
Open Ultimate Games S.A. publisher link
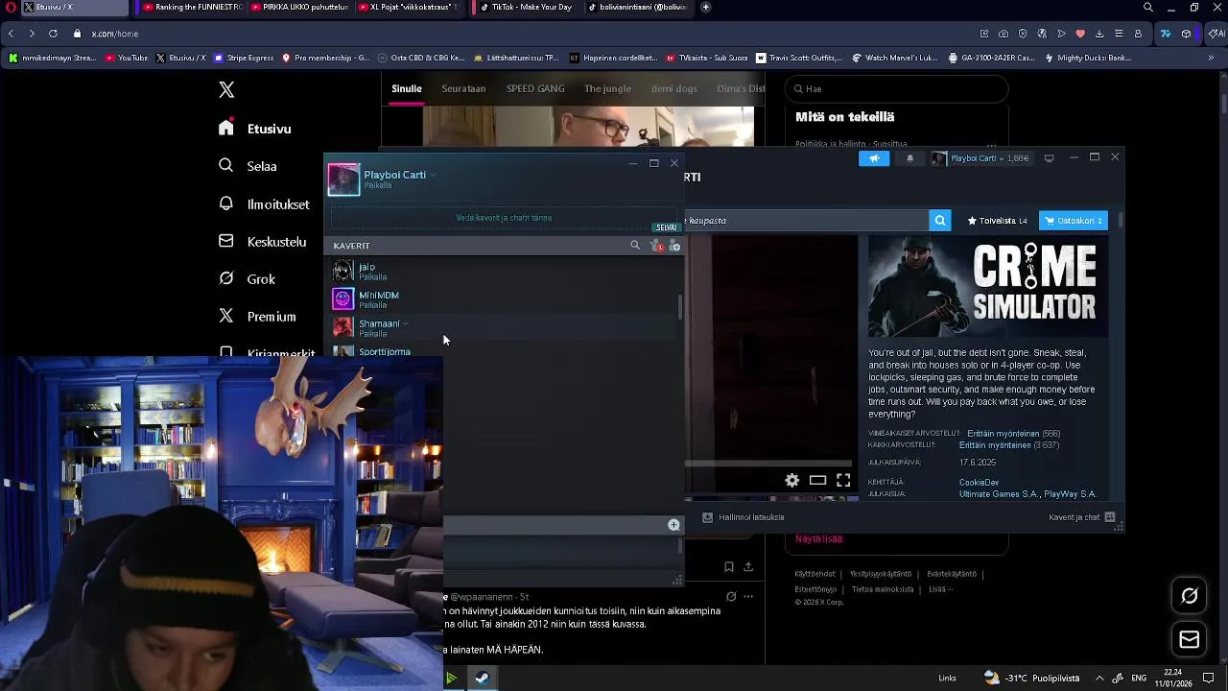click(999, 494)
